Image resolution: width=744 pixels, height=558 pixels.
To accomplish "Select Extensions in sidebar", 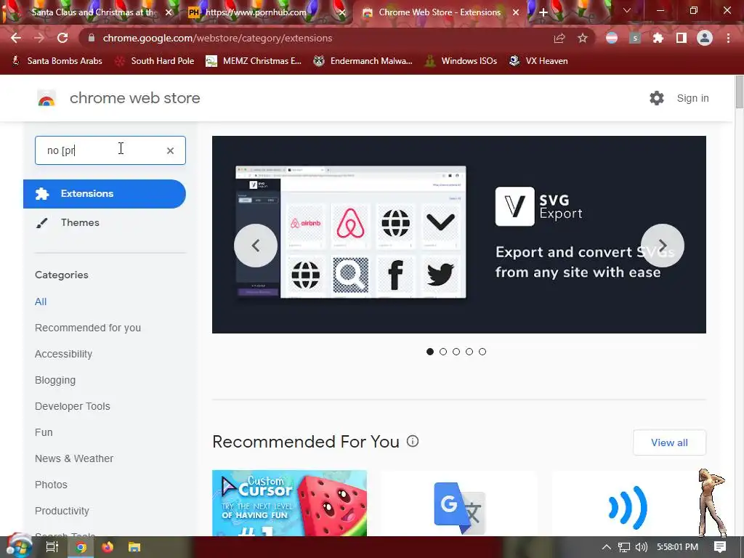I will point(105,193).
